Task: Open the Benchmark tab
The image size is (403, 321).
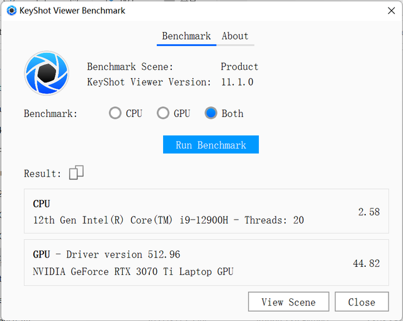Action: (x=186, y=37)
